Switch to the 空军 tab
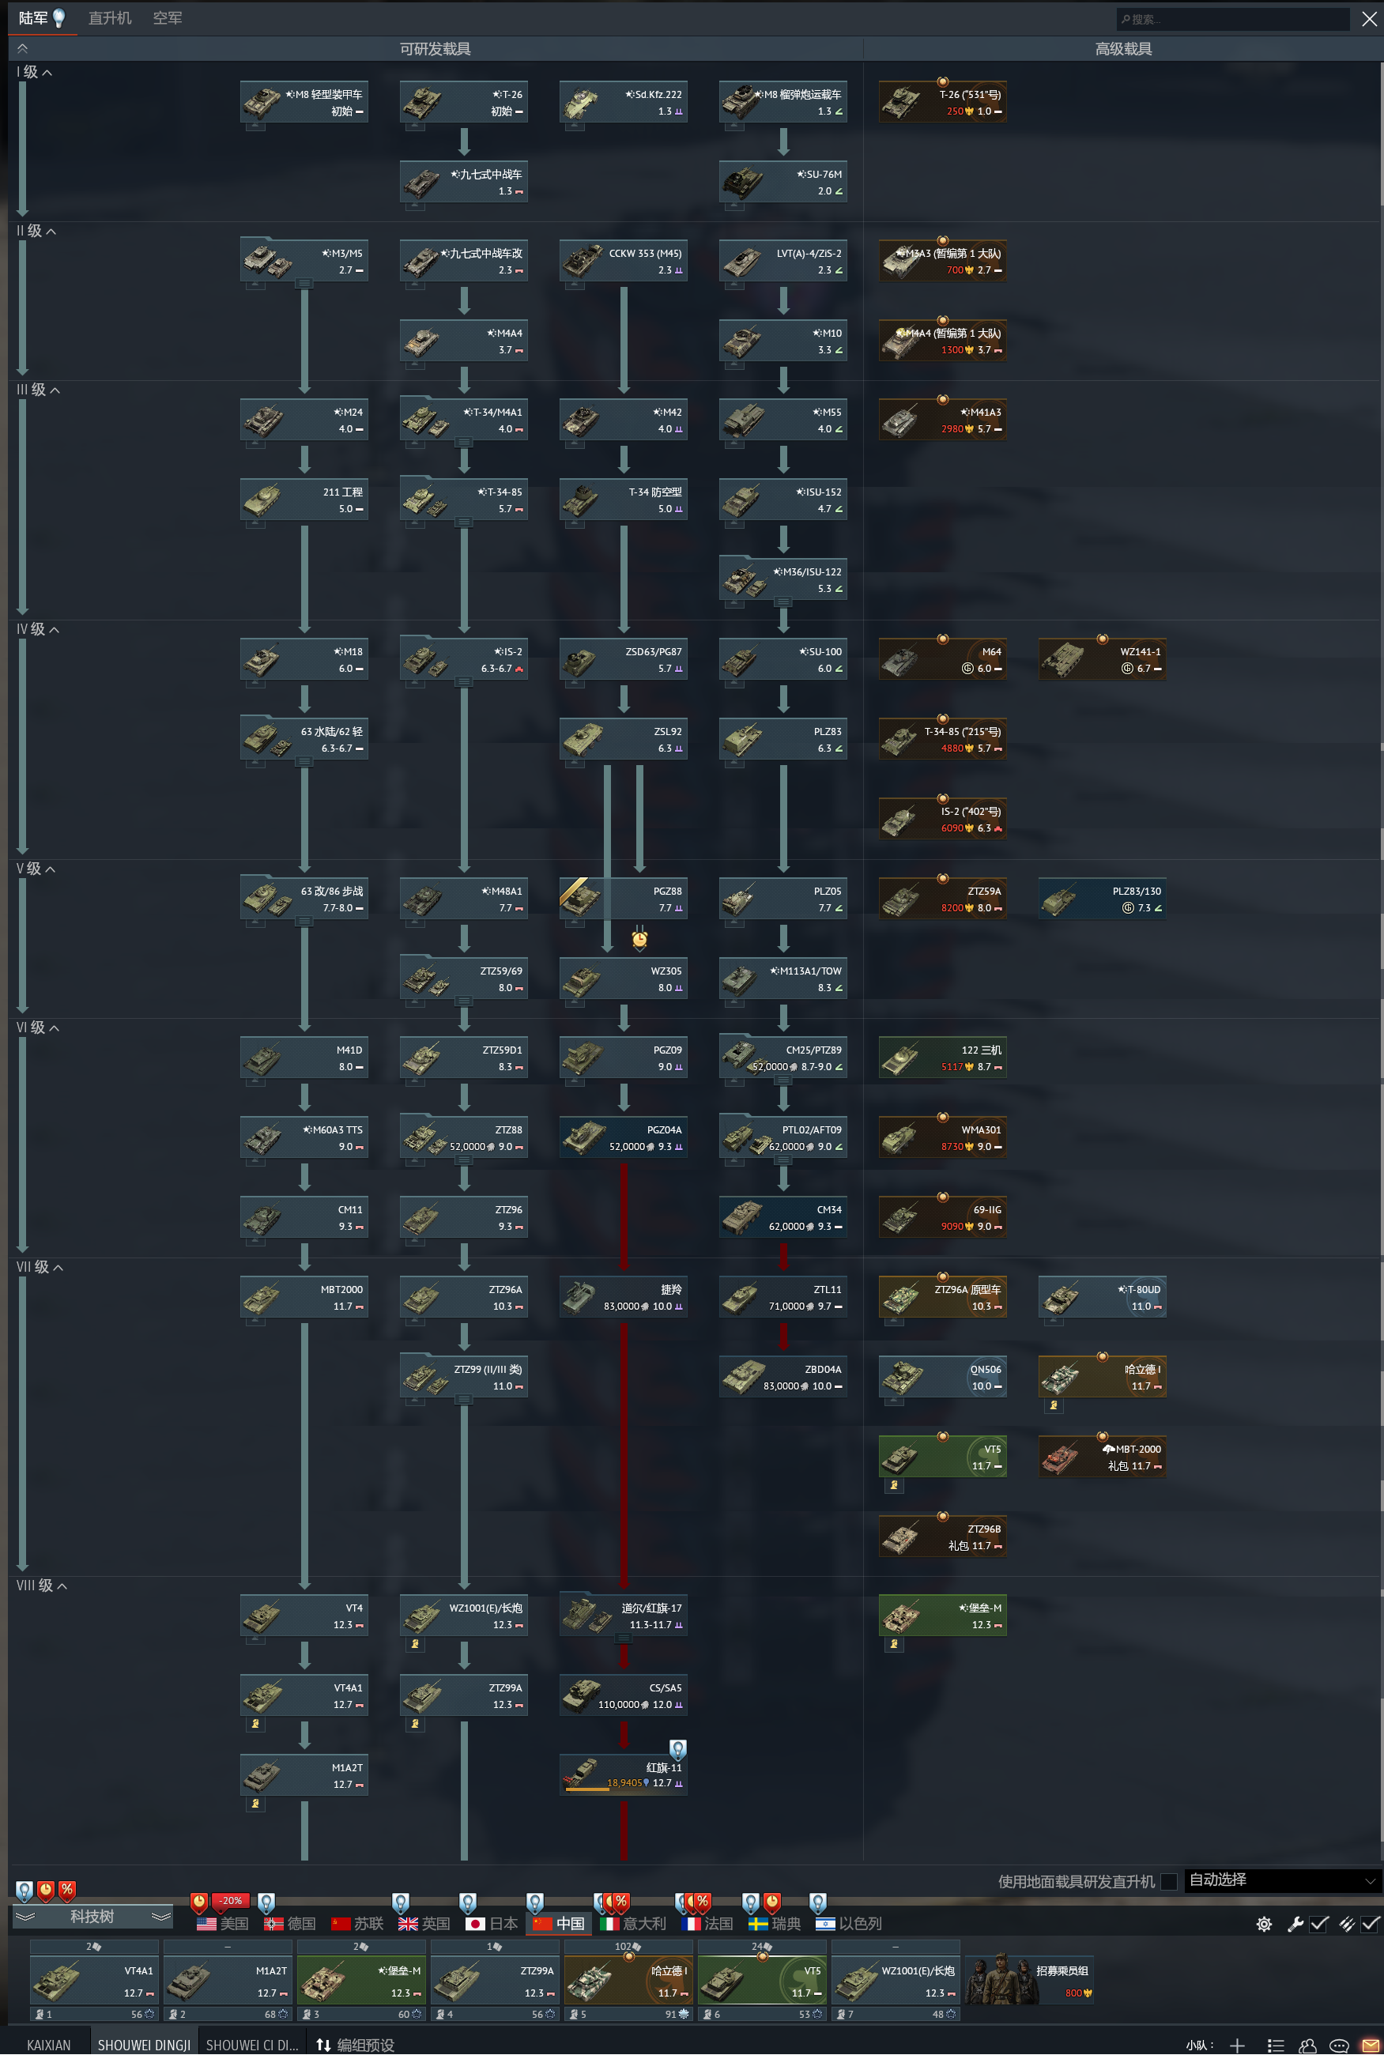This screenshot has width=1384, height=2055. (167, 17)
